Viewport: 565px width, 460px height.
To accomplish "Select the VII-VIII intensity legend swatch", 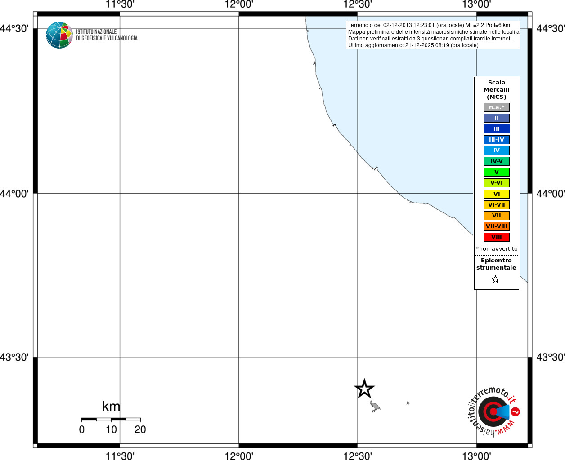I will [x=497, y=226].
